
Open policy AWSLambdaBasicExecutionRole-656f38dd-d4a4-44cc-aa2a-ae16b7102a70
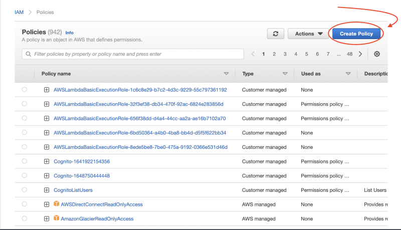point(140,118)
